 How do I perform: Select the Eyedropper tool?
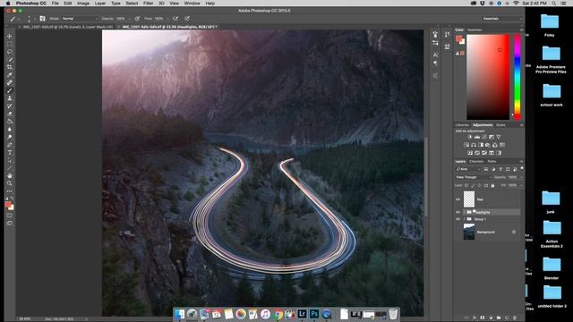tap(10, 75)
